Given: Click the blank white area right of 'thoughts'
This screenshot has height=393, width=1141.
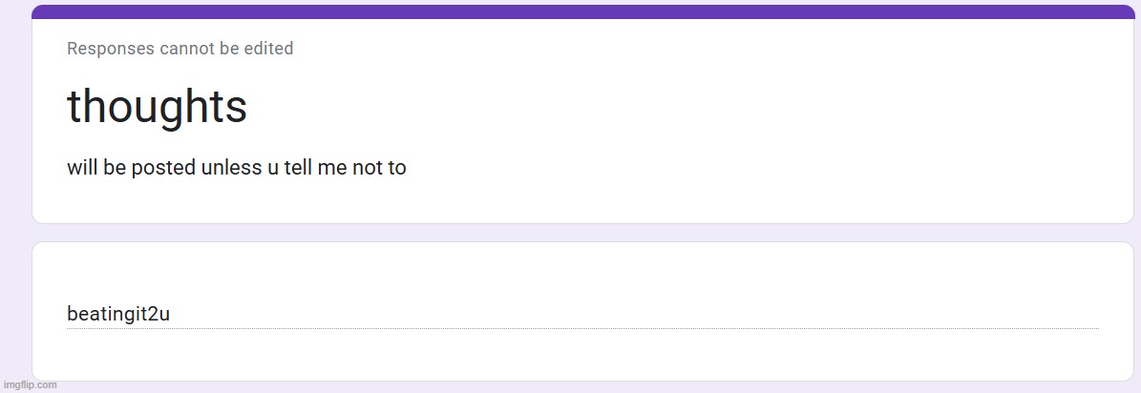Looking at the screenshot, I should pyautogui.click(x=668, y=106).
